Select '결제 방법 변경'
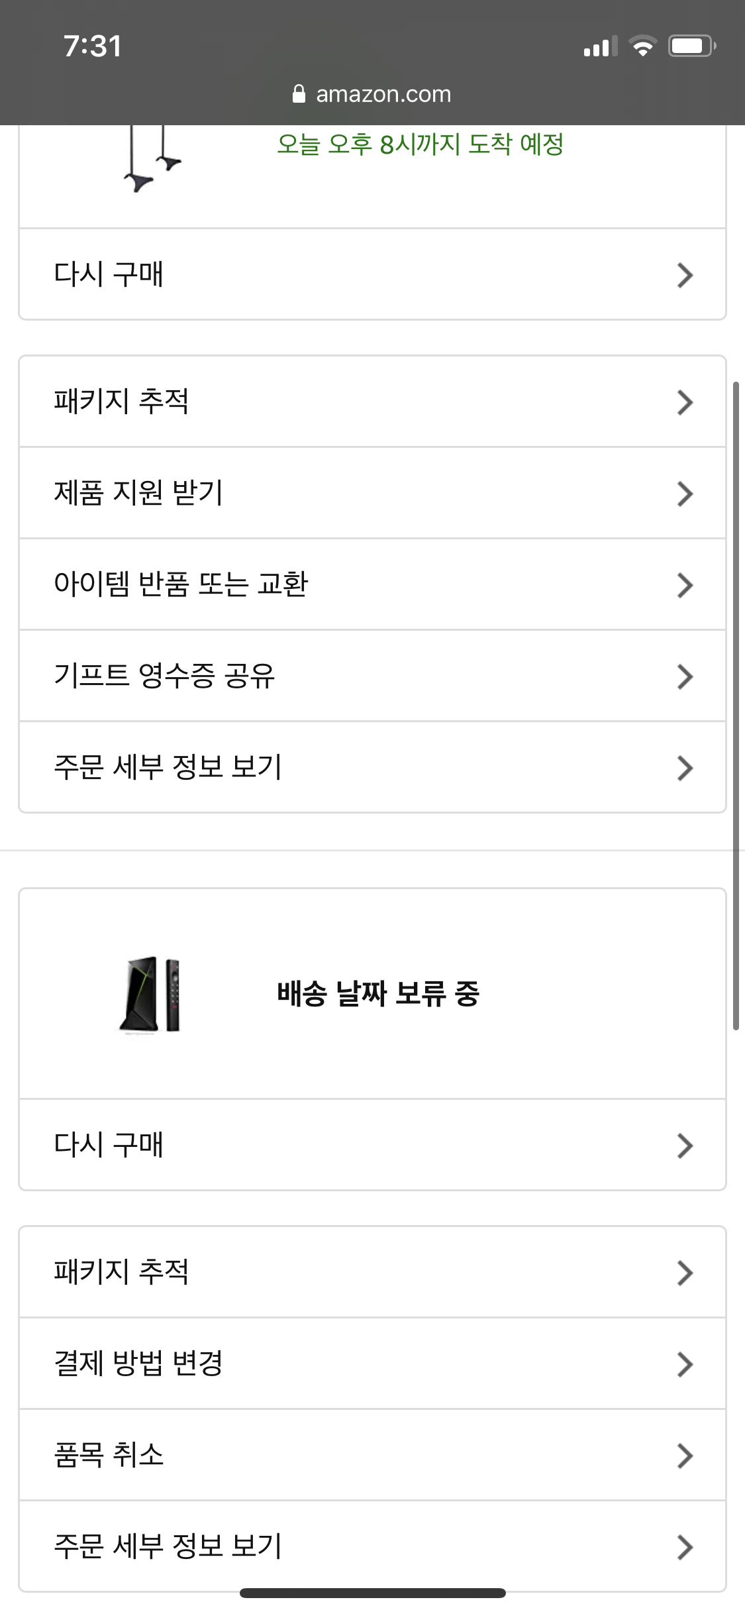This screenshot has height=1614, width=745. (372, 1364)
